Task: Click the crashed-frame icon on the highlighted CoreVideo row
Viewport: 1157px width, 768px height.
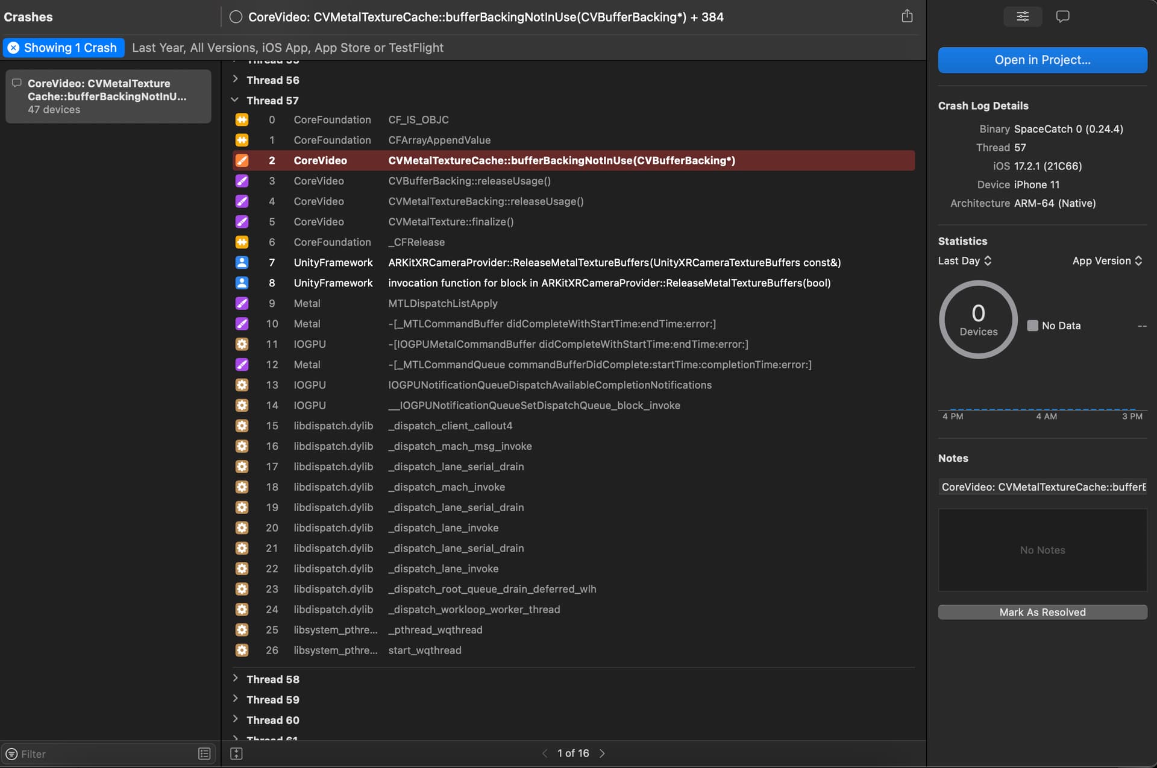Action: point(242,160)
